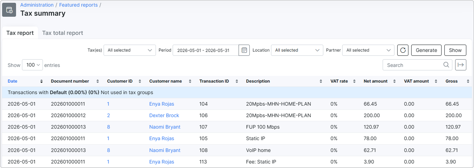Select document number 202601000012
The height and width of the screenshot is (168, 474).
click(68, 115)
